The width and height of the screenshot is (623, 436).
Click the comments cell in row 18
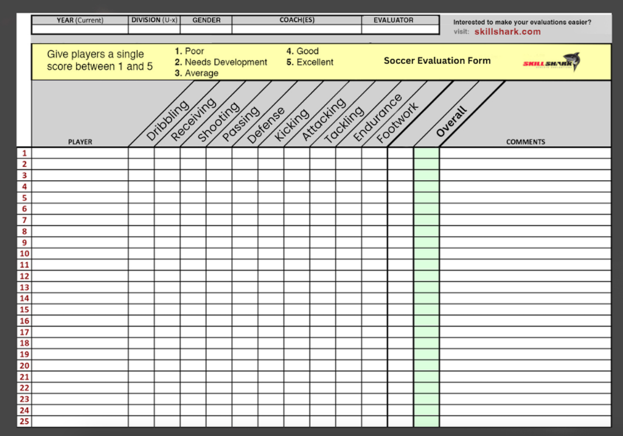(525, 343)
